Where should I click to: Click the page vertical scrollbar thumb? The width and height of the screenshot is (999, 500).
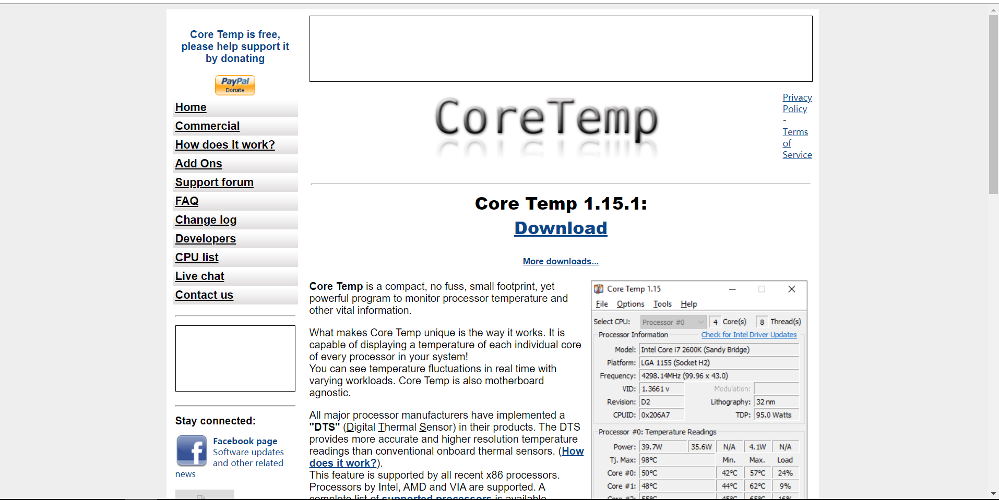point(993,104)
